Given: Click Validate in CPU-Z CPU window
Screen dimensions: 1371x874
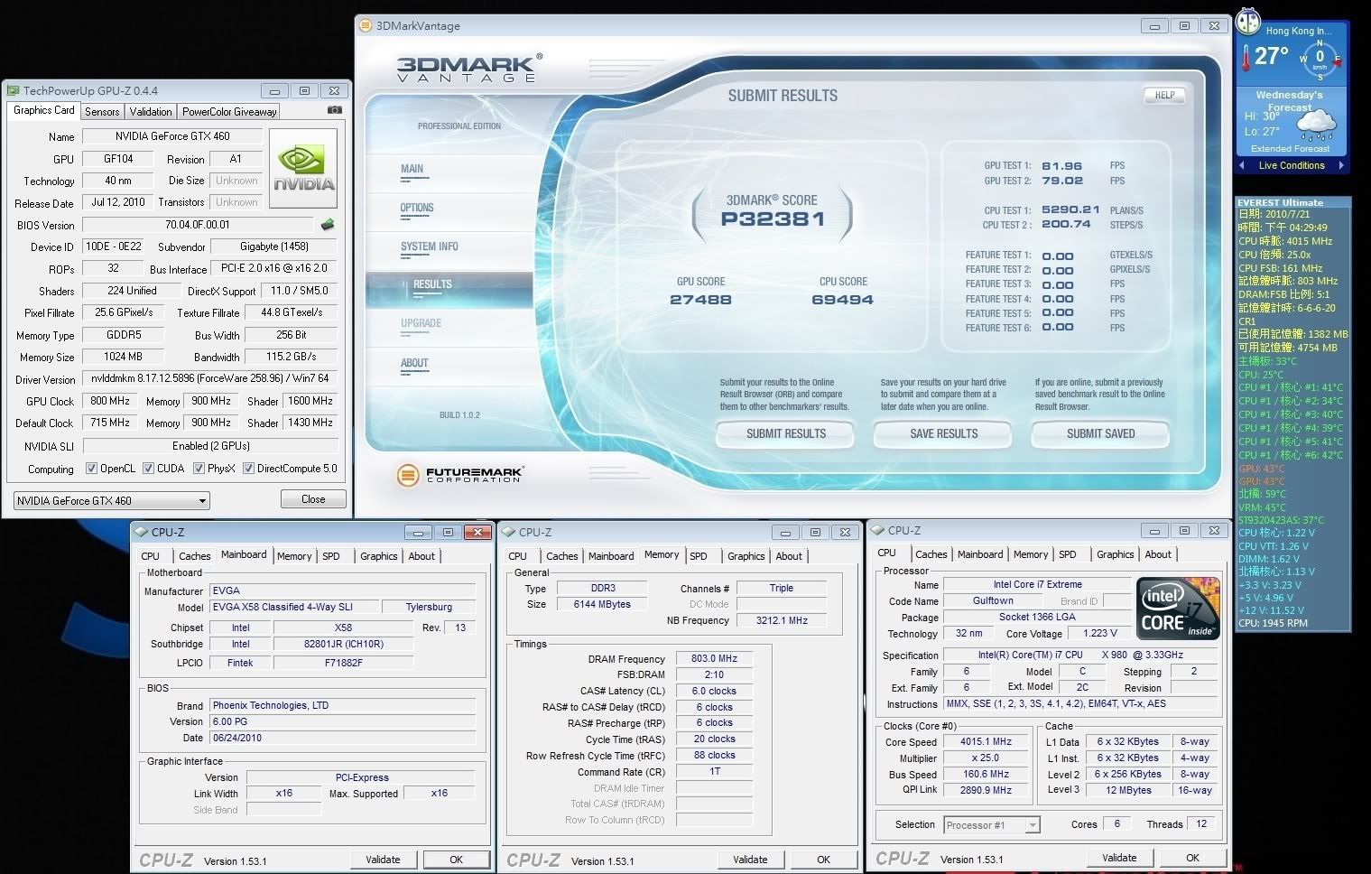Looking at the screenshot, I should click(1119, 858).
